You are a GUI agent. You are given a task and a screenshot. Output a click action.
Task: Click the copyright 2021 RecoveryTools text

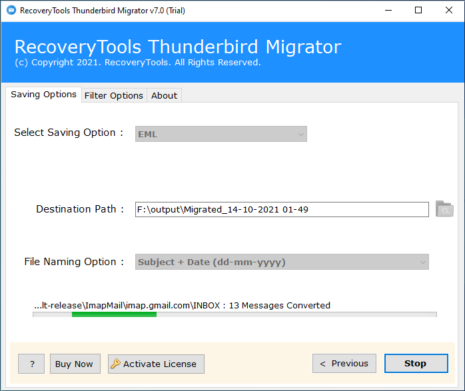click(x=138, y=63)
